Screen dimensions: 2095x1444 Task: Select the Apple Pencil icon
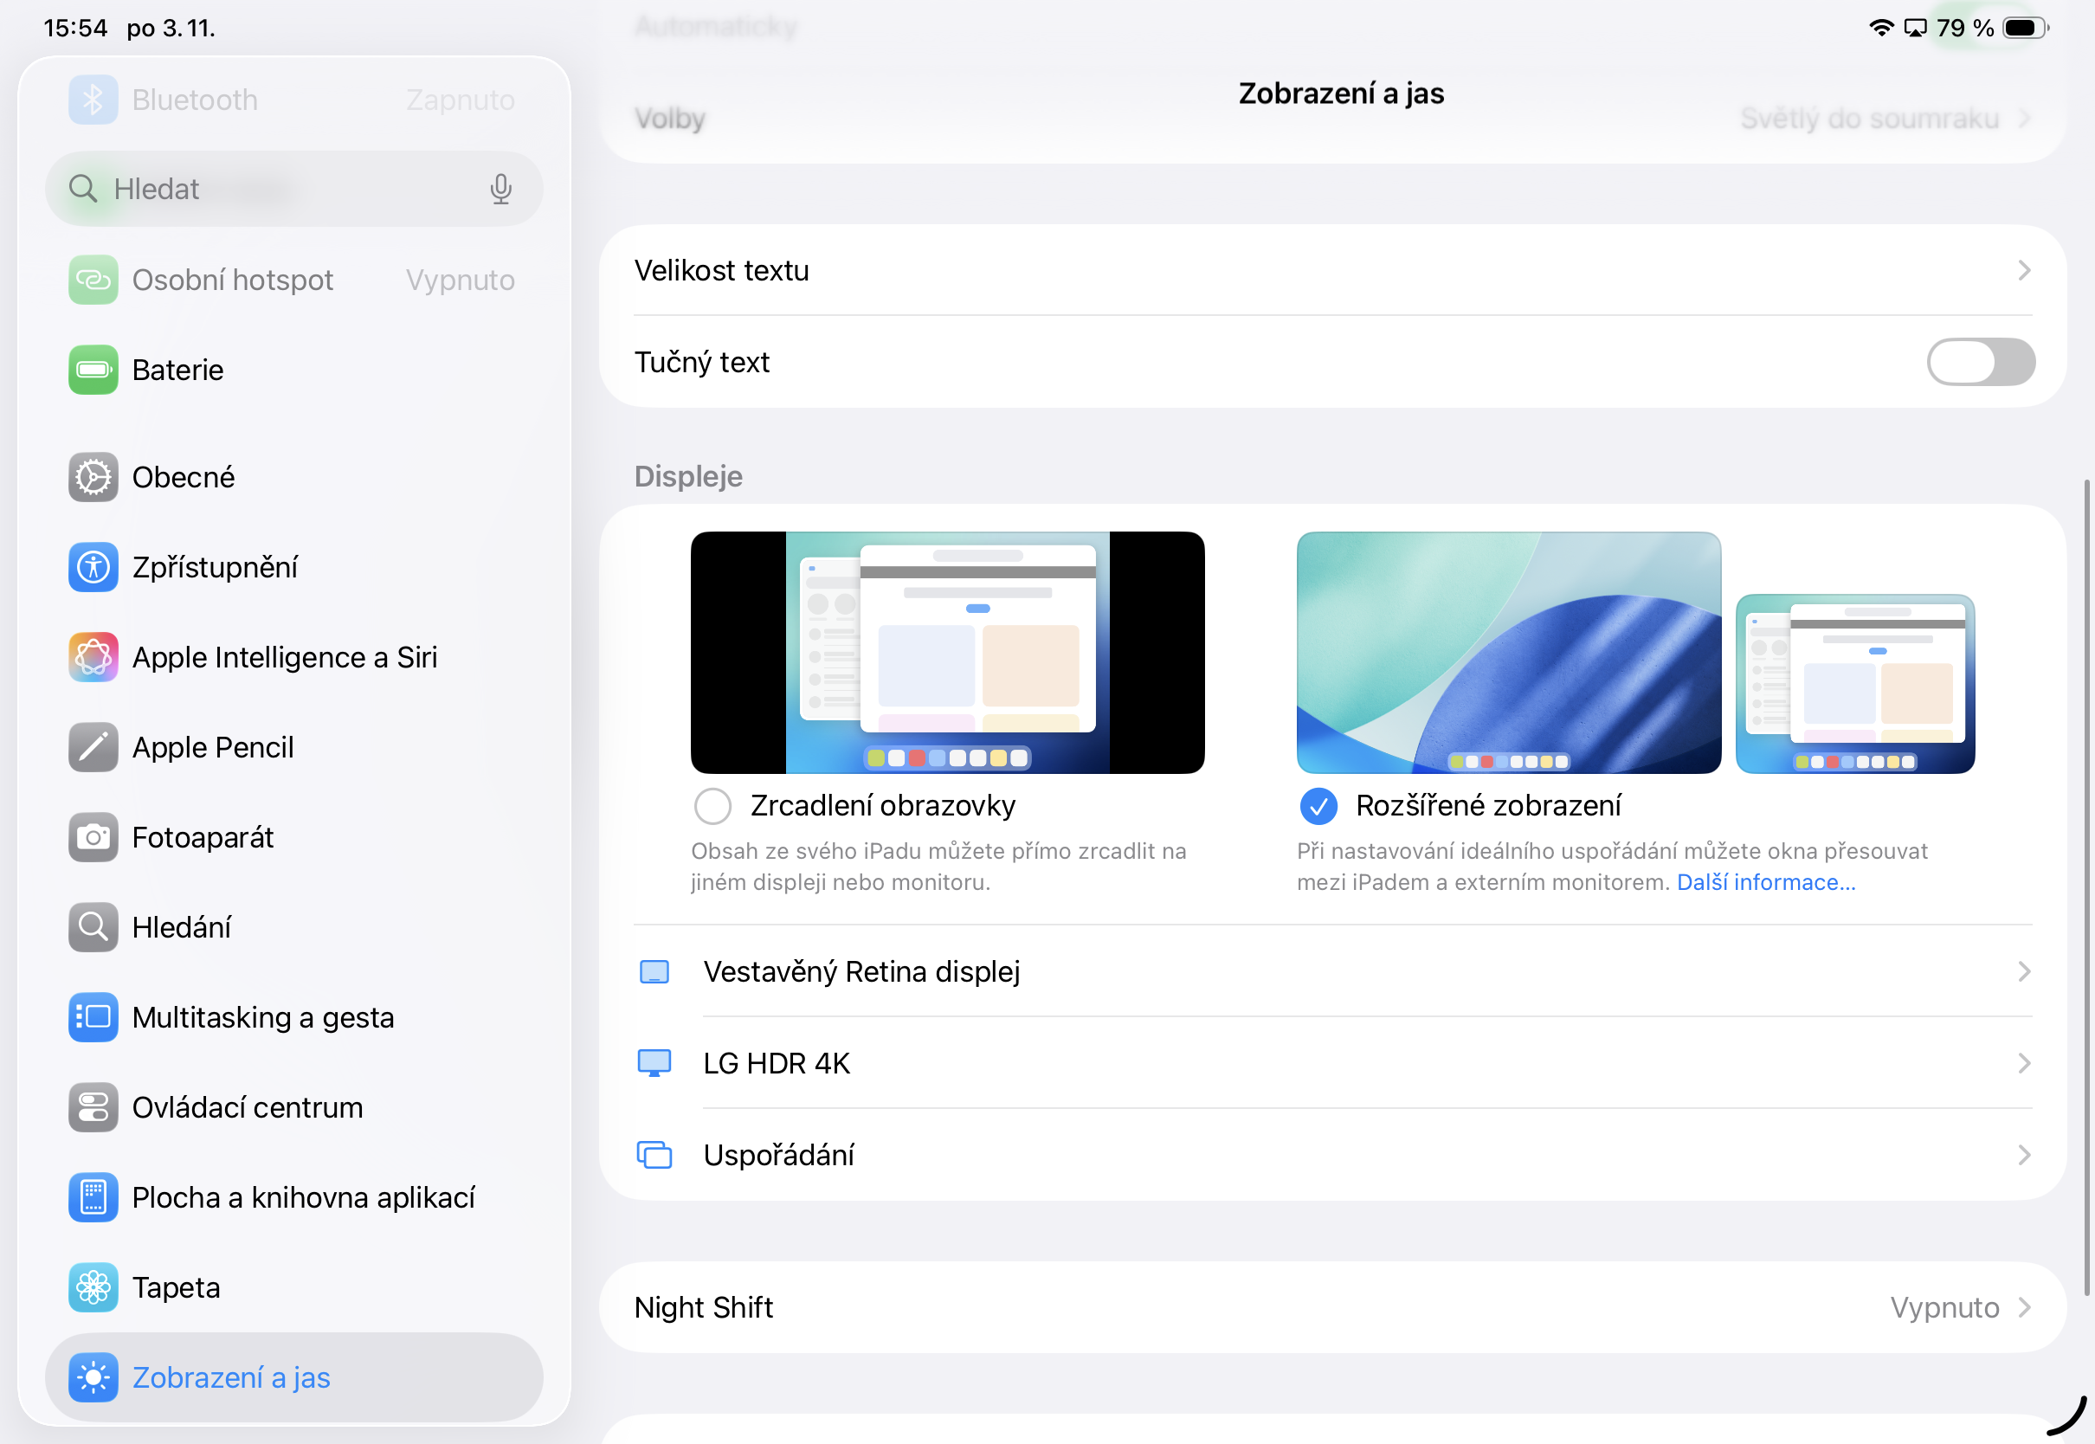pyautogui.click(x=93, y=747)
